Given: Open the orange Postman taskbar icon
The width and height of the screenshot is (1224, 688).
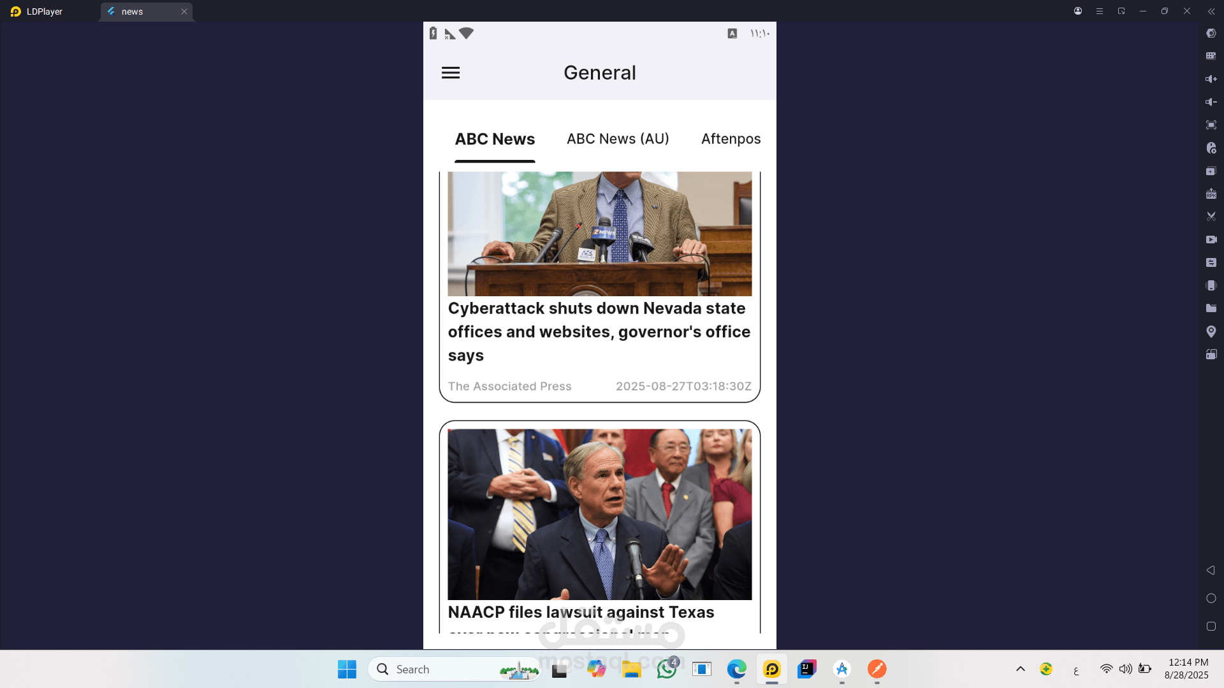Looking at the screenshot, I should (x=877, y=669).
